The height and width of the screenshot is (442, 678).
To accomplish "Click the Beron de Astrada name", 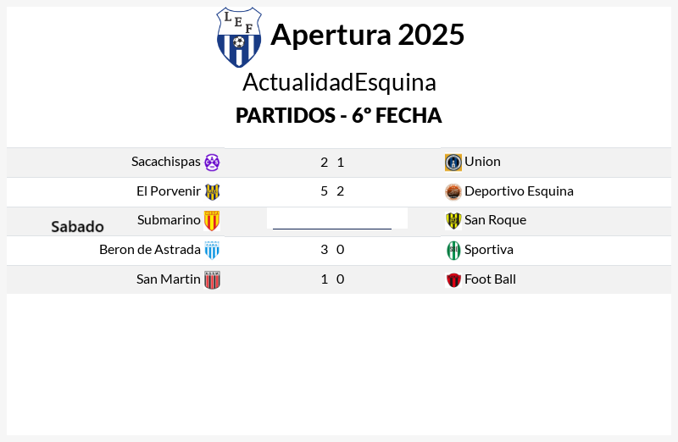I will (x=150, y=249).
